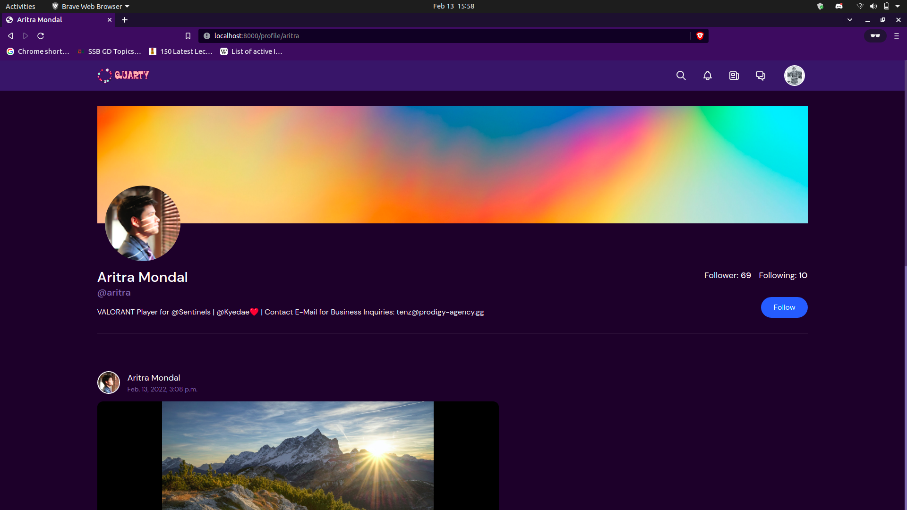Open the notifications bell icon
This screenshot has width=907, height=510.
[707, 76]
